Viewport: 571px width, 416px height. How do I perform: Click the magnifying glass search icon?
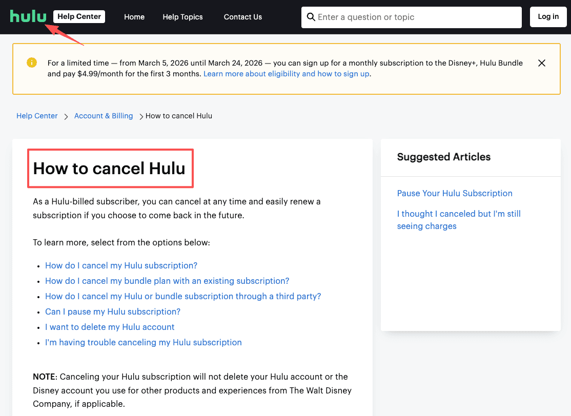[x=311, y=17]
